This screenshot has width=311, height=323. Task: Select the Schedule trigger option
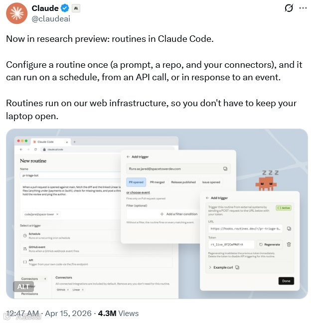coord(96,236)
